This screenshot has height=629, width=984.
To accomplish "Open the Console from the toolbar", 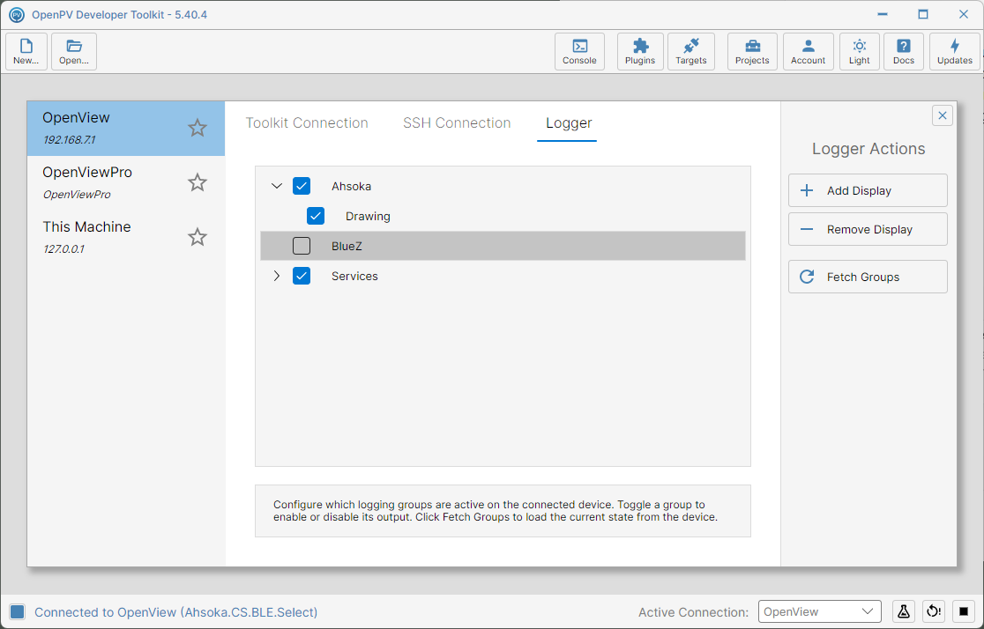I will coord(579,51).
